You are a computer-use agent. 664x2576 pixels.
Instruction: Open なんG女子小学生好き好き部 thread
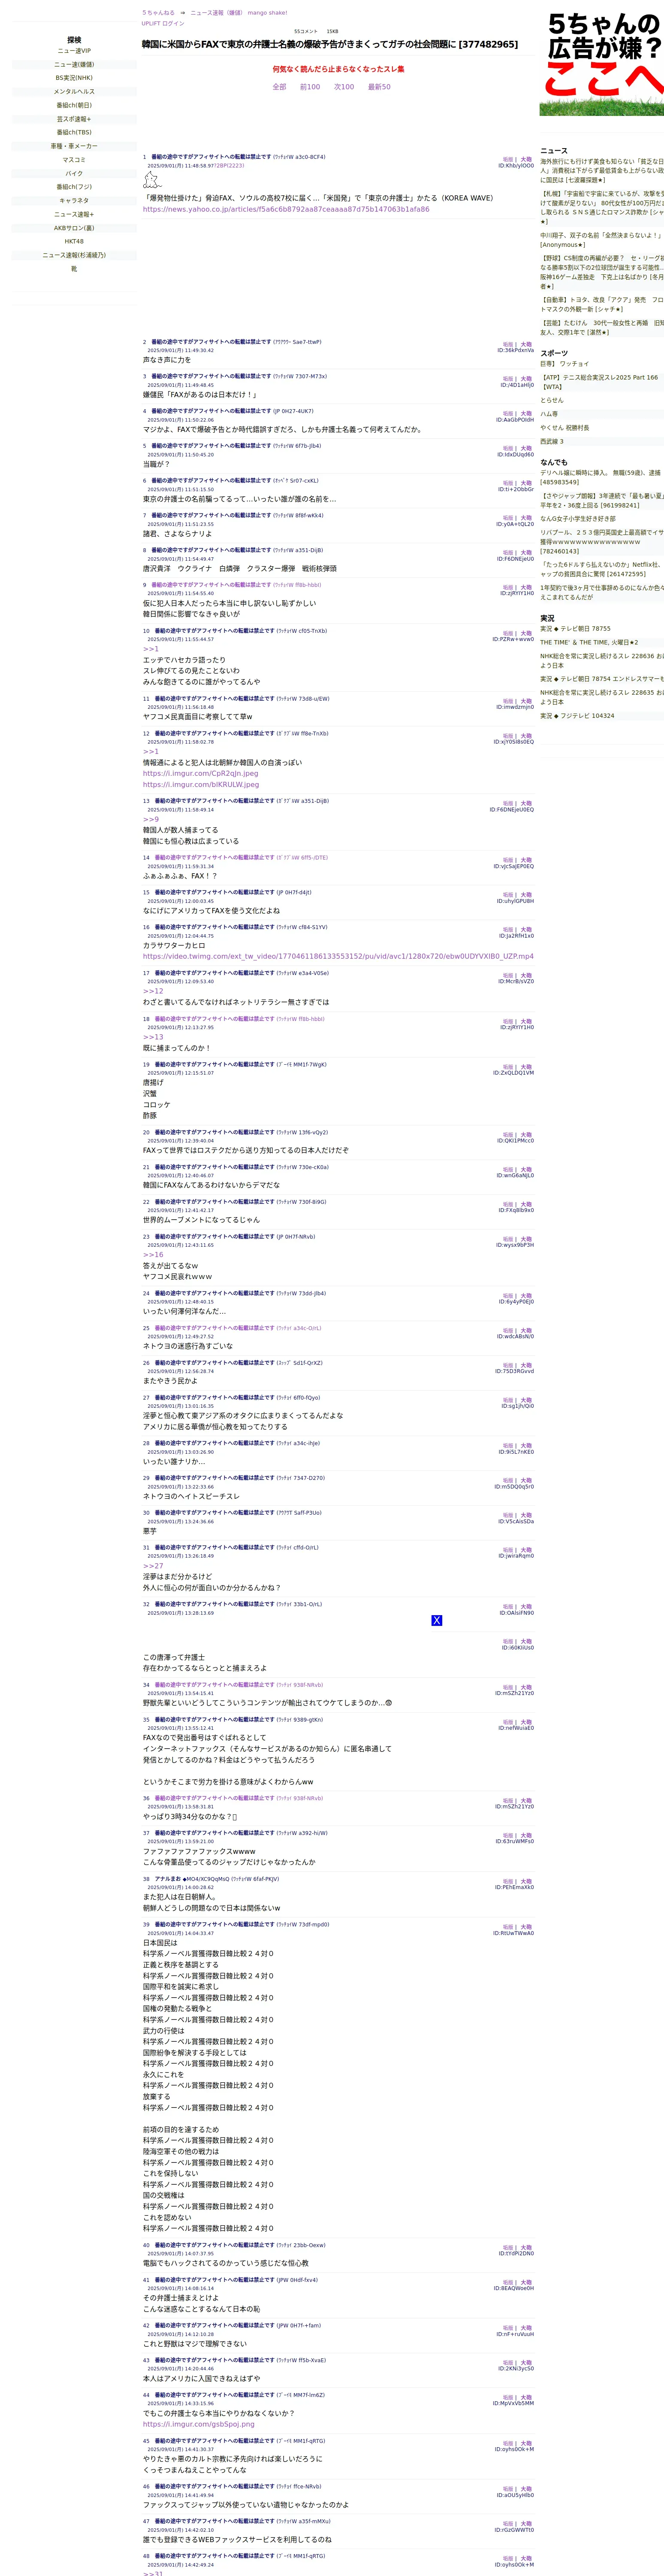pos(578,519)
